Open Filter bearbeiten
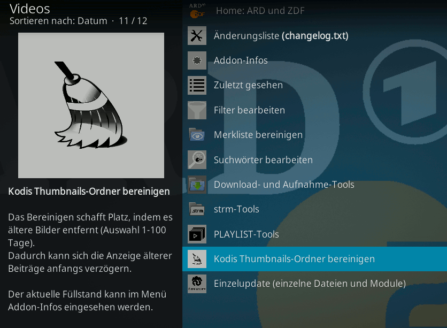The width and height of the screenshot is (447, 328). (315, 110)
